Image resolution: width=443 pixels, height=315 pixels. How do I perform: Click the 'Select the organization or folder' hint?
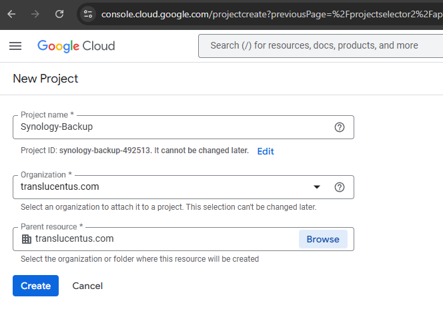click(140, 259)
